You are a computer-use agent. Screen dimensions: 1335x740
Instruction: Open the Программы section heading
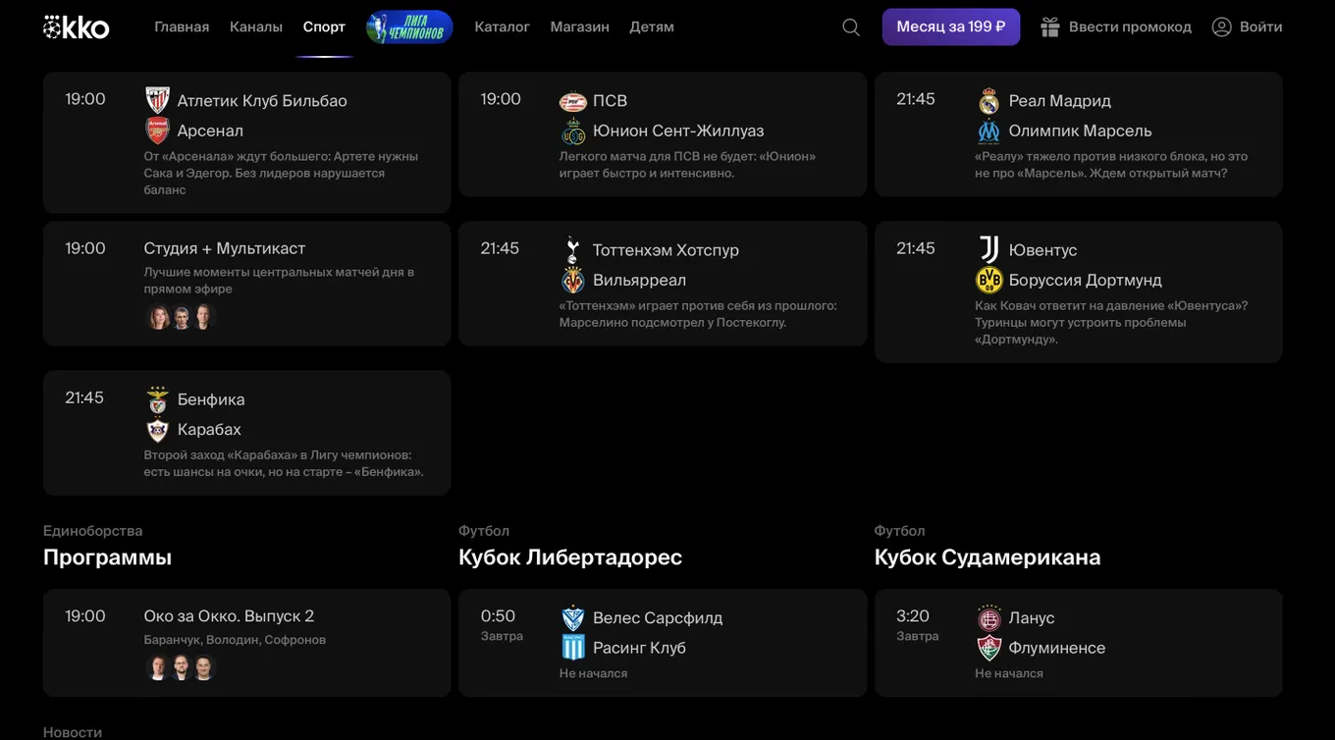tap(108, 557)
